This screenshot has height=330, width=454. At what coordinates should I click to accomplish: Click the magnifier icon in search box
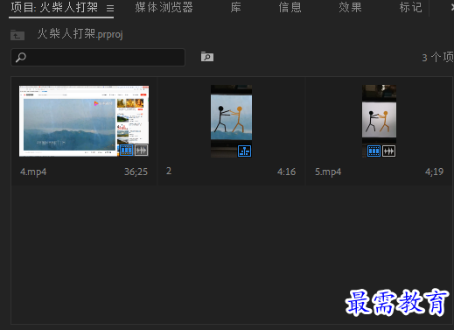tap(21, 57)
